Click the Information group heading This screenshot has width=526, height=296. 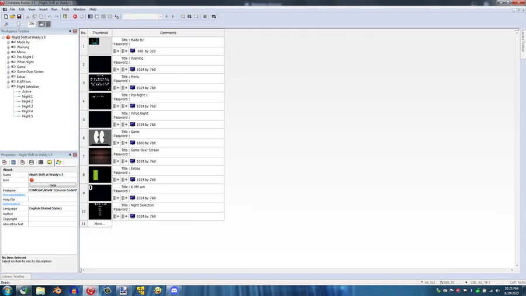(12, 204)
